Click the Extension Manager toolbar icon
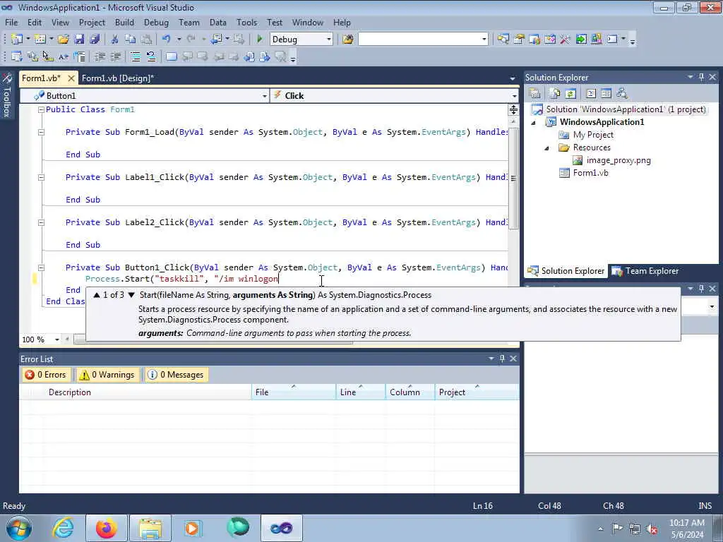The height and width of the screenshot is (542, 723). 597,40
